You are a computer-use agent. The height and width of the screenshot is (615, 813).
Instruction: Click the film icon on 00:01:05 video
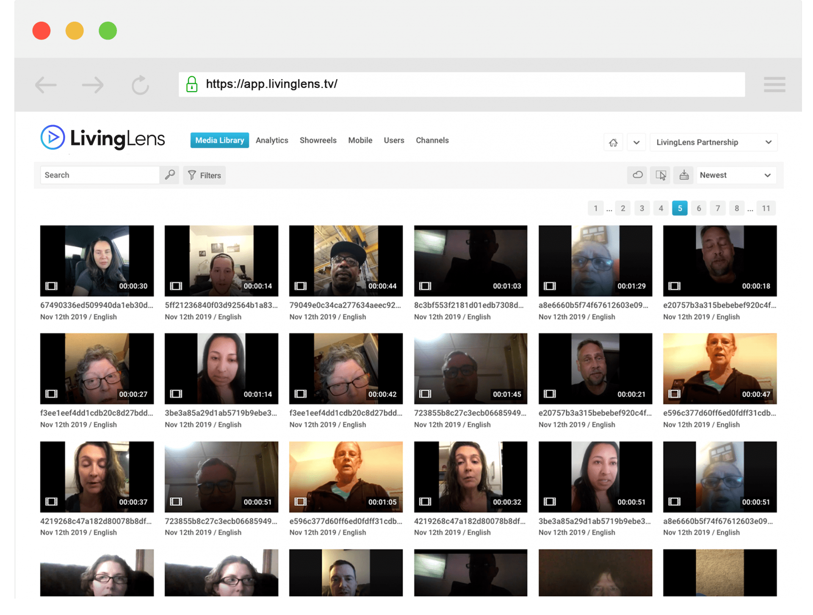[300, 502]
